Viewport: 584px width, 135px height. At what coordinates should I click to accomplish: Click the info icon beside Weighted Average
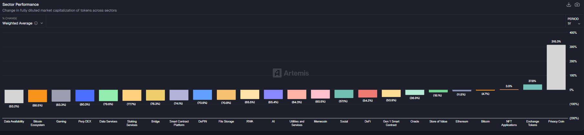[x=36, y=23]
